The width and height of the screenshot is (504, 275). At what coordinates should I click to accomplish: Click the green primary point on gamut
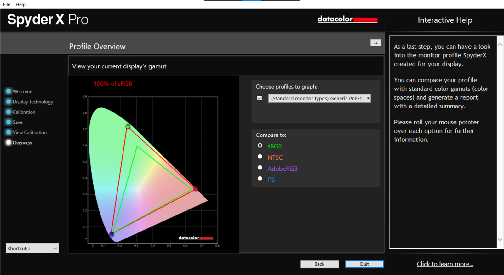tap(128, 126)
